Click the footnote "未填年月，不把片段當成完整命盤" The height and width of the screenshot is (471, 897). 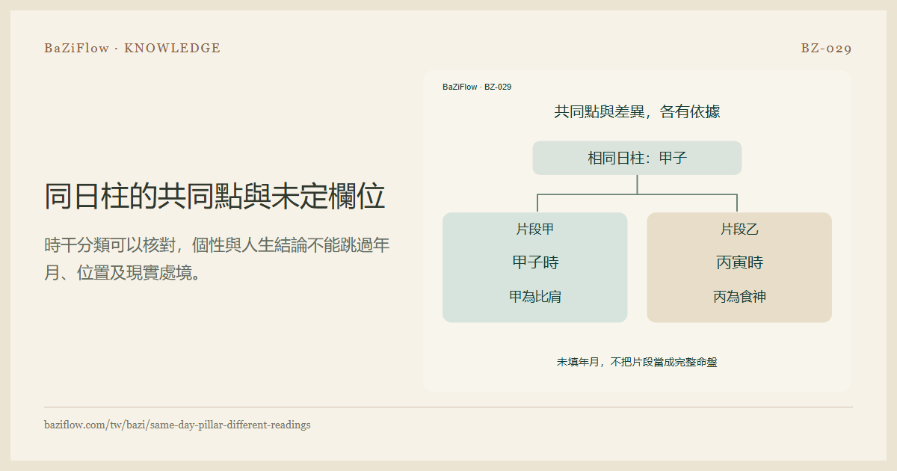637,362
